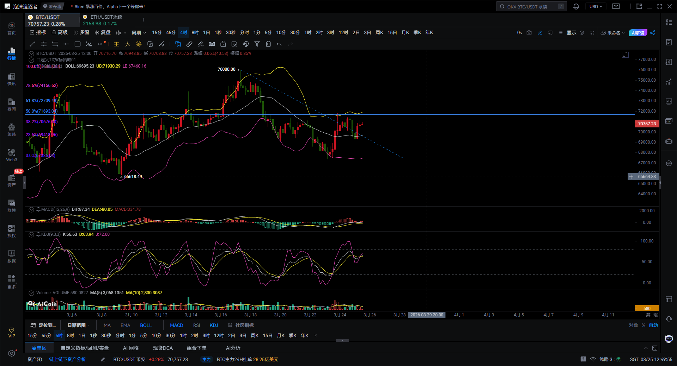Viewport: 677px width, 366px height.
Task: Open the notification bell
Action: (x=576, y=7)
